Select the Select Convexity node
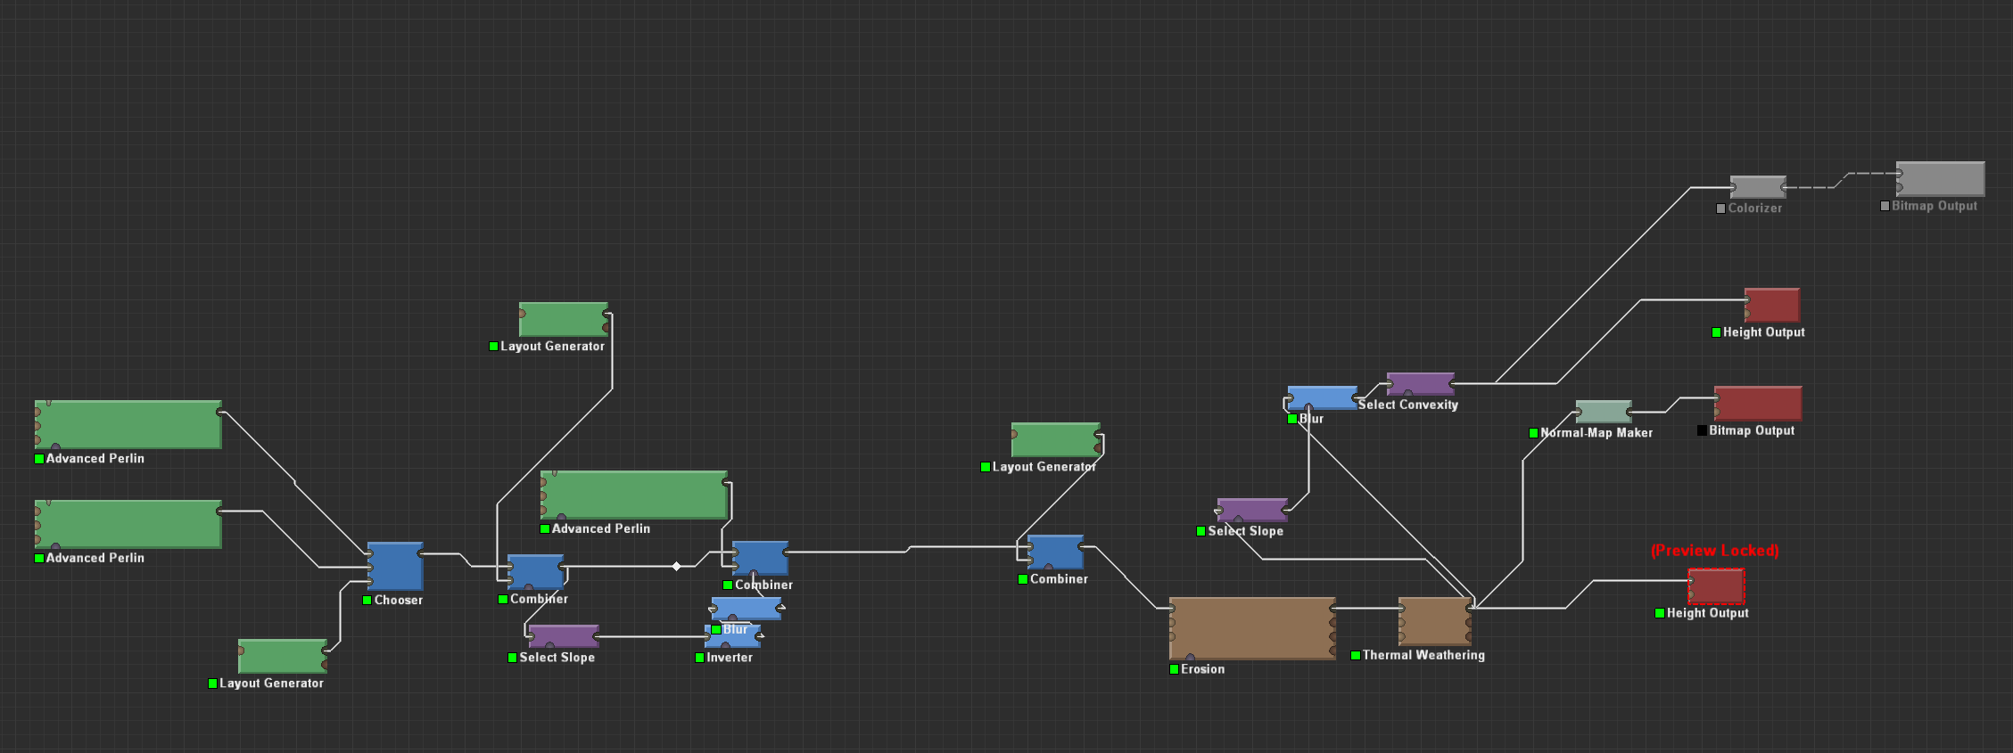Viewport: 2013px width, 753px height. tap(1421, 384)
